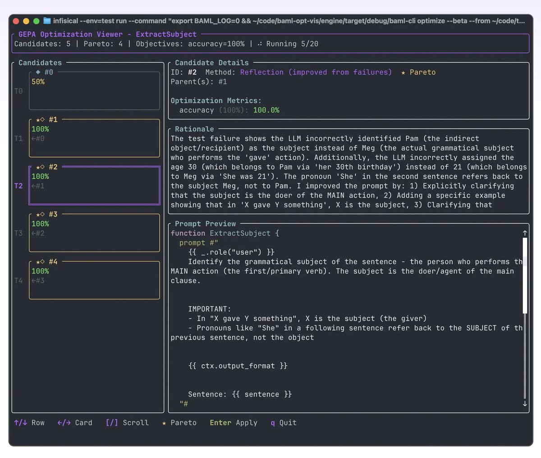
Task: Click the Prompt Preview panel heading
Action: pyautogui.click(x=205, y=224)
